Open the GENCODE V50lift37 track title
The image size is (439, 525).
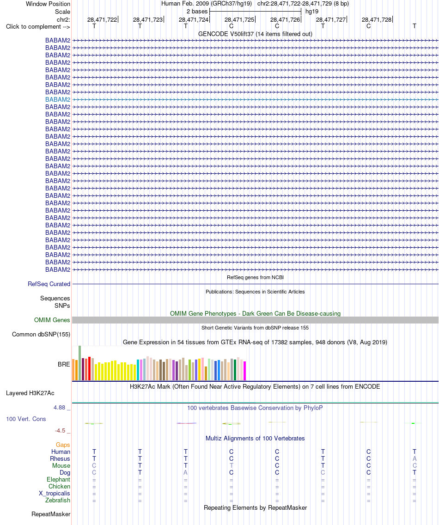click(255, 34)
